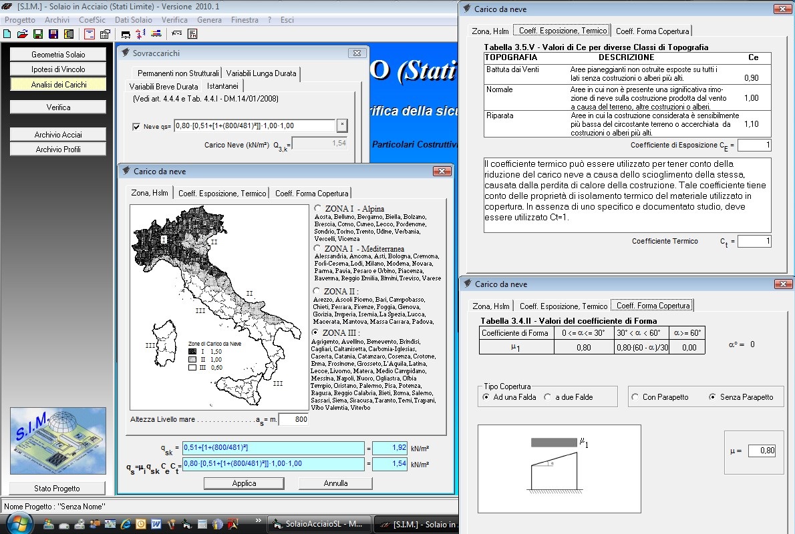This screenshot has height=534, width=795.
Task: Expand the quick launch overflow chevron
Action: click(258, 521)
